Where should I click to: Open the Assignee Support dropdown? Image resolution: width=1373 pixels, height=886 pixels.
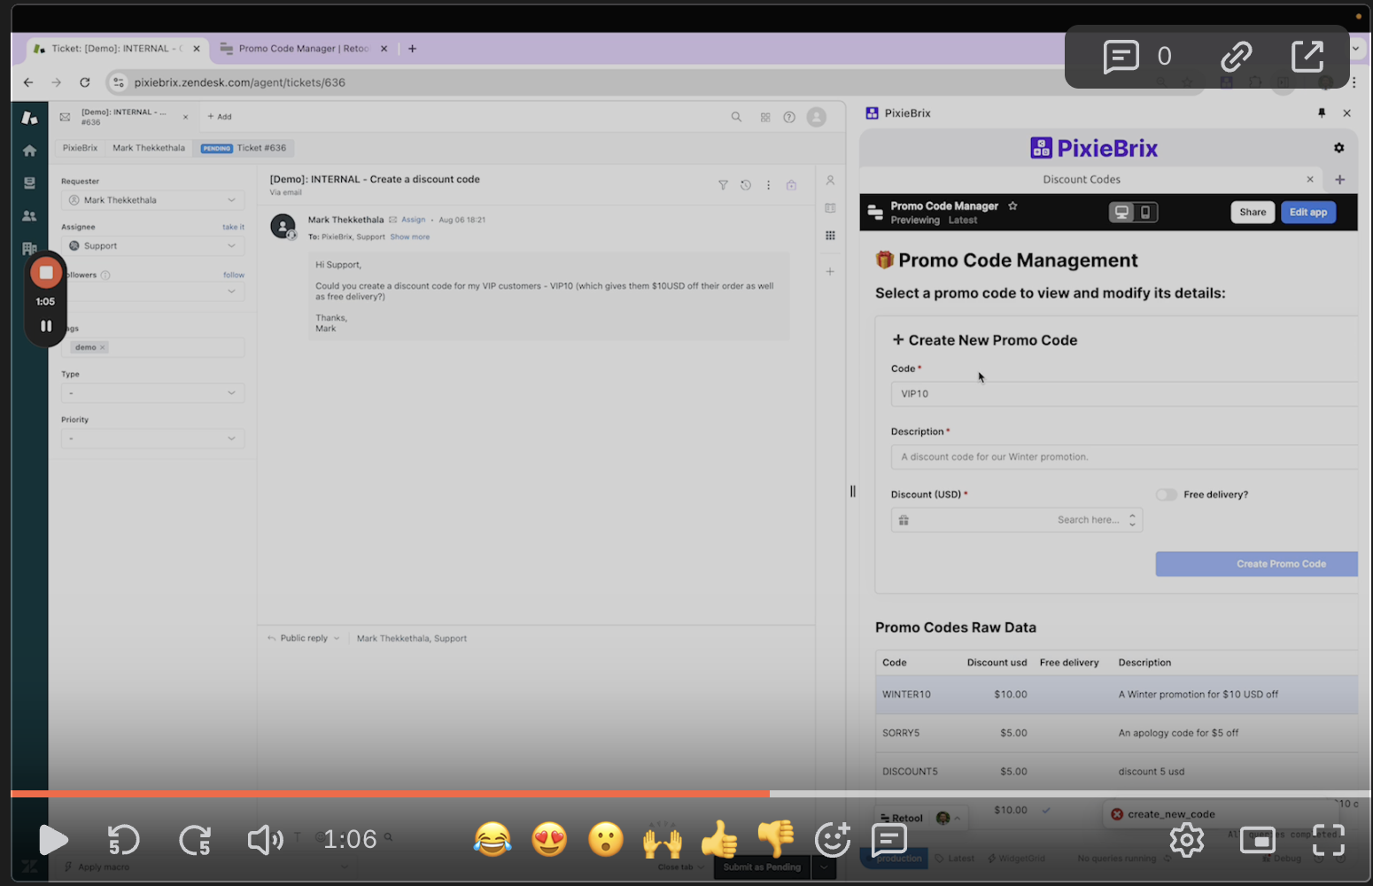click(152, 245)
